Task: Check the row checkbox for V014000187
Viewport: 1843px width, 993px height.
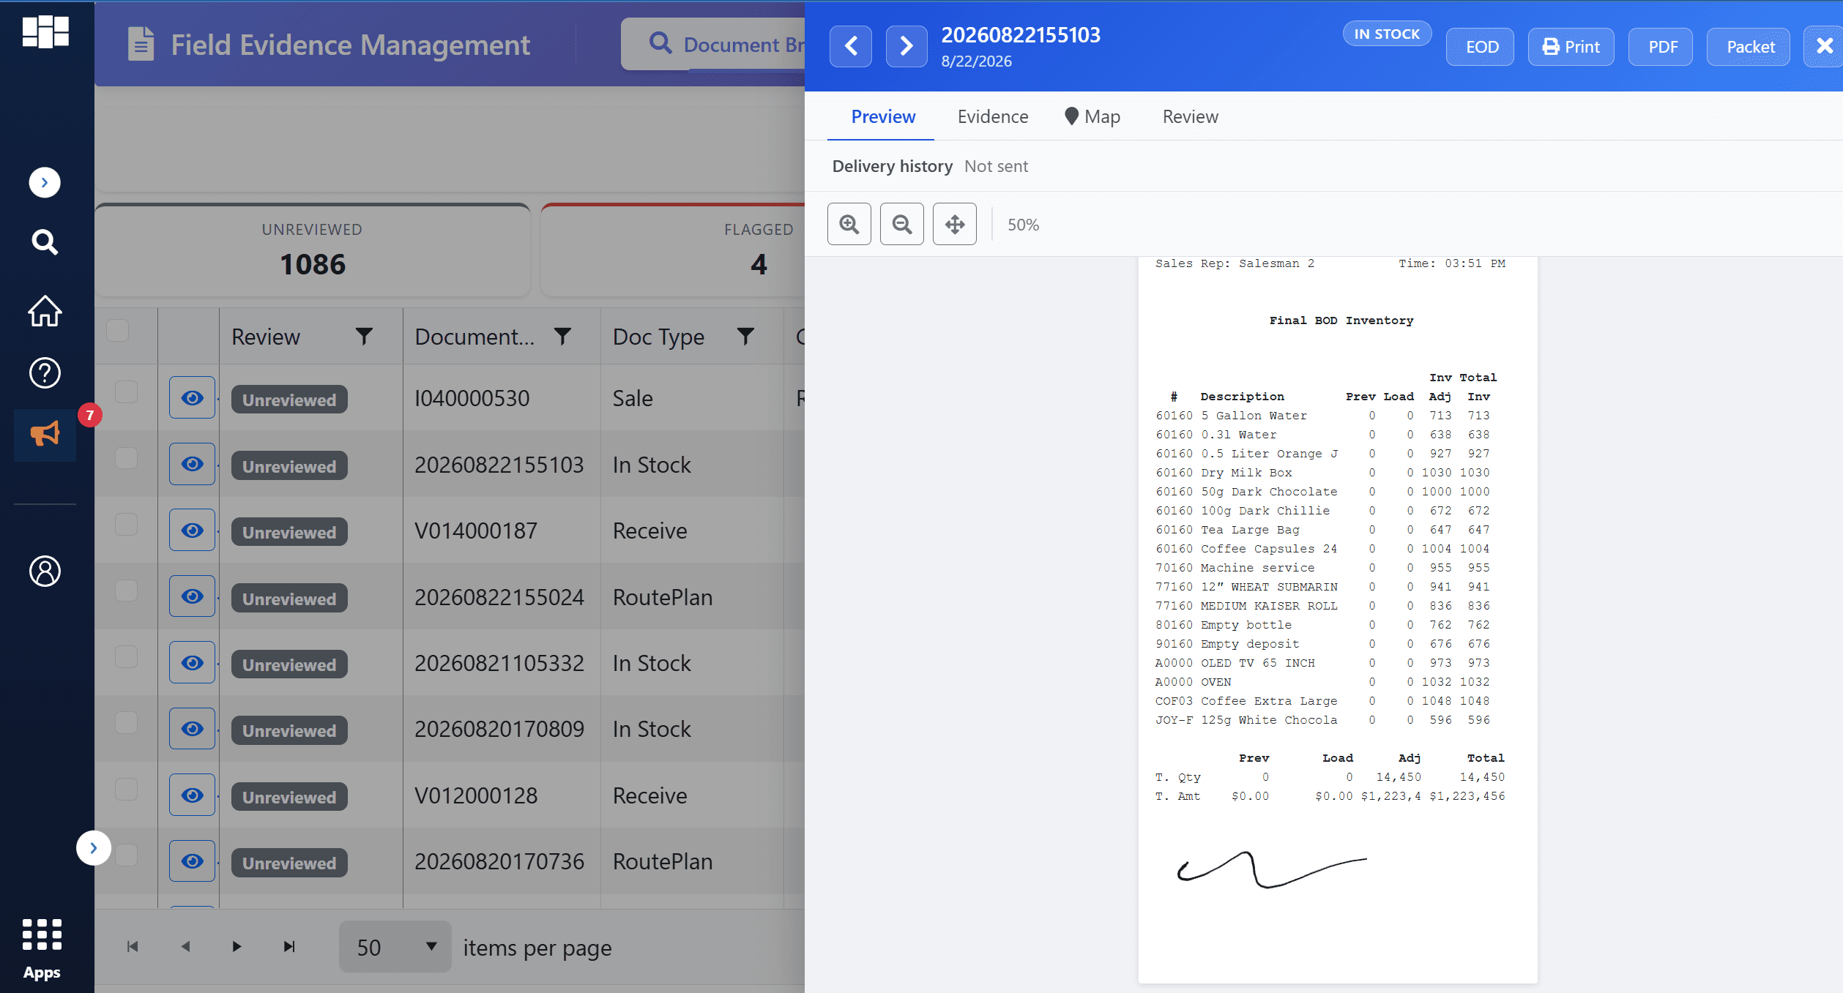Action: [x=127, y=525]
